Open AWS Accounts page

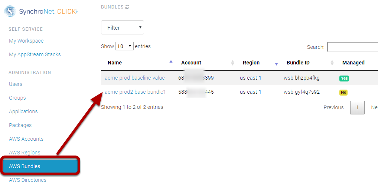click(x=26, y=139)
